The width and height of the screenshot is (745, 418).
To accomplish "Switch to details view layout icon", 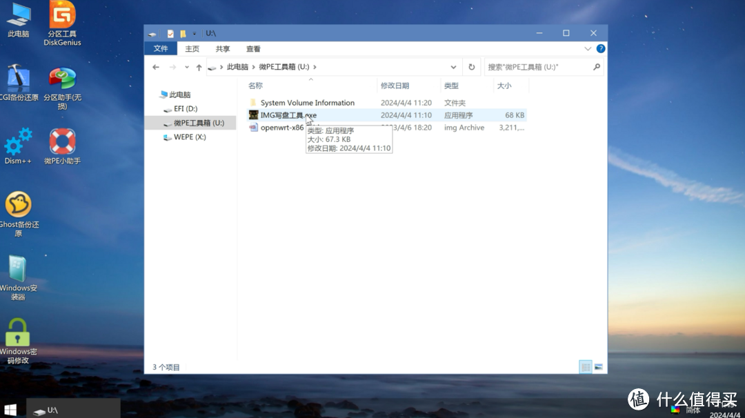I will pyautogui.click(x=586, y=367).
